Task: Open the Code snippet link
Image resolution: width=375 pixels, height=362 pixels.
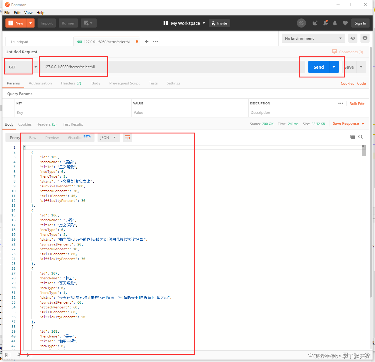Action: point(361,83)
